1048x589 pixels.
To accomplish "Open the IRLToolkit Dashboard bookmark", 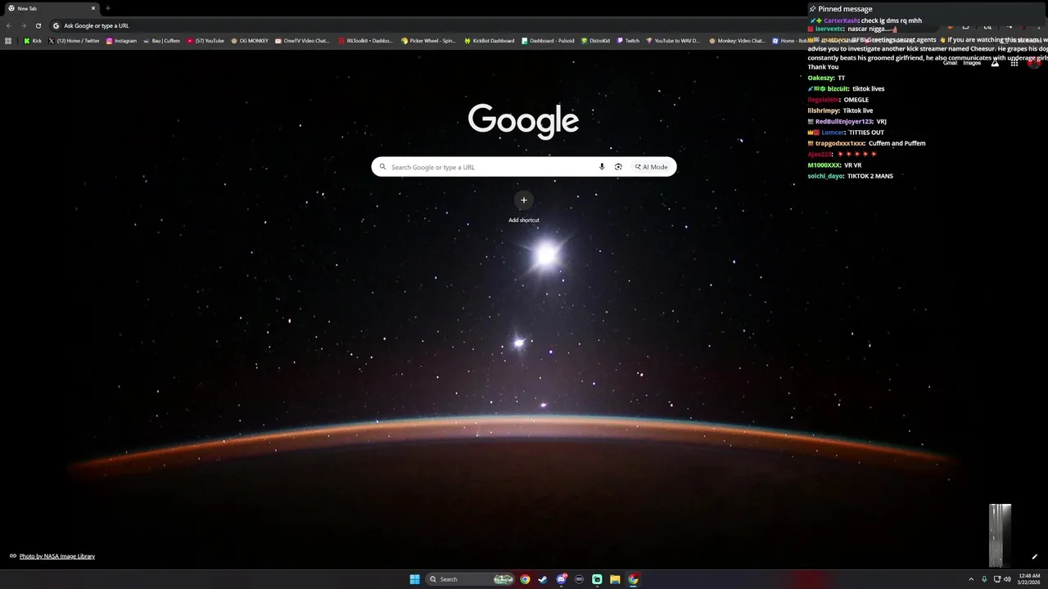I will (x=365, y=40).
